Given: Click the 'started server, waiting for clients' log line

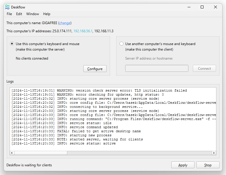Looking at the screenshot, I should [x=77, y=139].
